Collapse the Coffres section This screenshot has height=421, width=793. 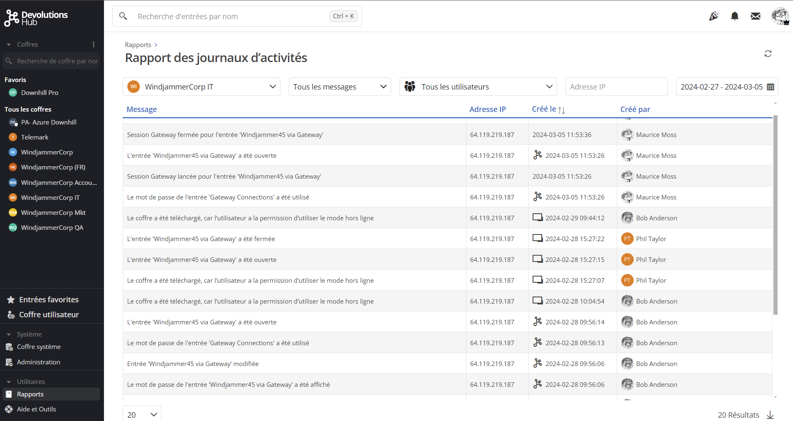(x=9, y=45)
